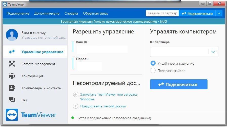The image size is (227, 127).
Task: Click the green connection status indicator
Action: [73, 118]
